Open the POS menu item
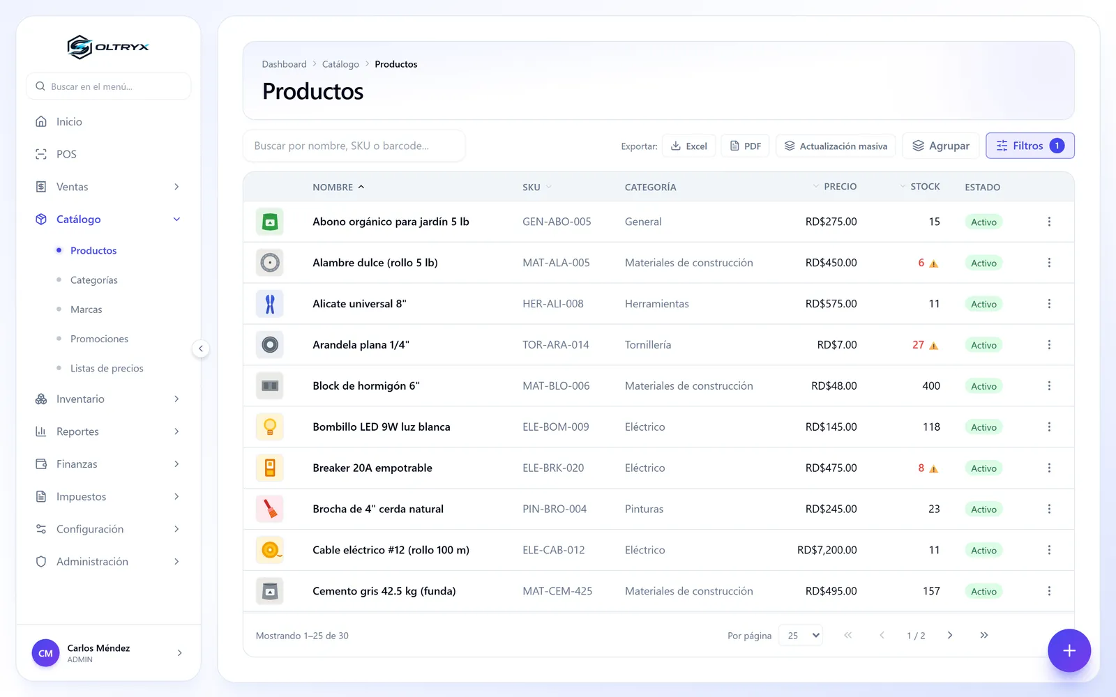The image size is (1116, 697). [x=108, y=154]
